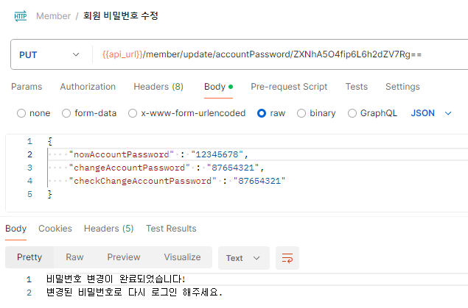
Task: Open the PUT method dropdown
Action: tap(49, 54)
